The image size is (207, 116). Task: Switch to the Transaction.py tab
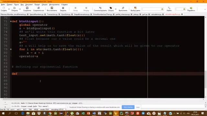click(x=52, y=14)
